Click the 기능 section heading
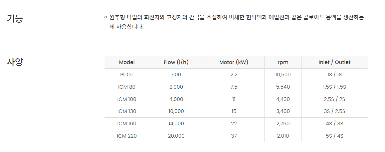This screenshot has width=385, height=152. [x=15, y=19]
